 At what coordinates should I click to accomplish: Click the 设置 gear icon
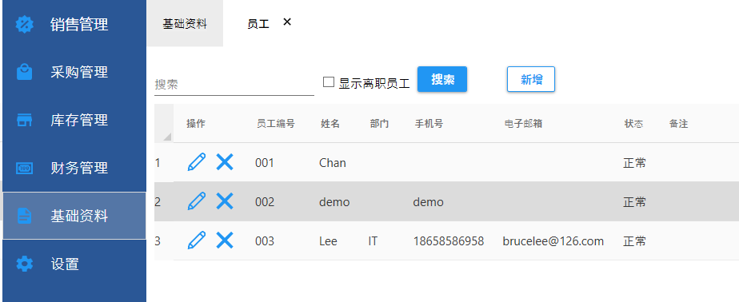pos(25,264)
